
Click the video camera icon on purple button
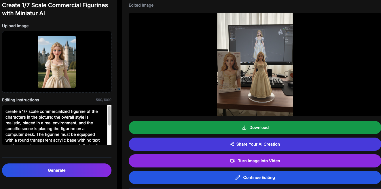[233, 161]
